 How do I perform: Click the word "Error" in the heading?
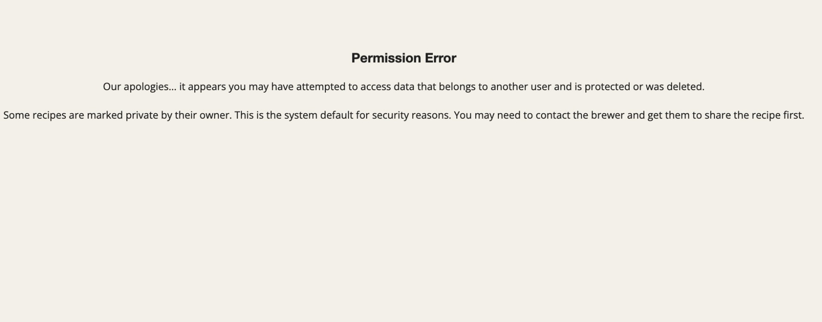[440, 58]
